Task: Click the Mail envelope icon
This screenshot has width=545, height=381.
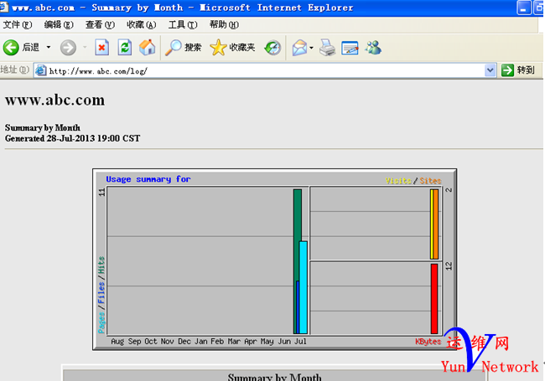Action: pyautogui.click(x=299, y=48)
